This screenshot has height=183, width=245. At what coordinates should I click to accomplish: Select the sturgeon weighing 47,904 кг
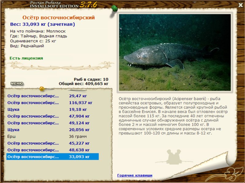click(52, 116)
